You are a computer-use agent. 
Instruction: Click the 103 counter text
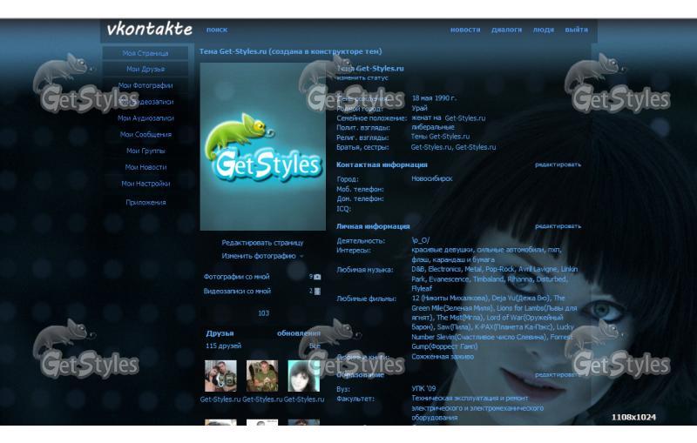point(263,313)
